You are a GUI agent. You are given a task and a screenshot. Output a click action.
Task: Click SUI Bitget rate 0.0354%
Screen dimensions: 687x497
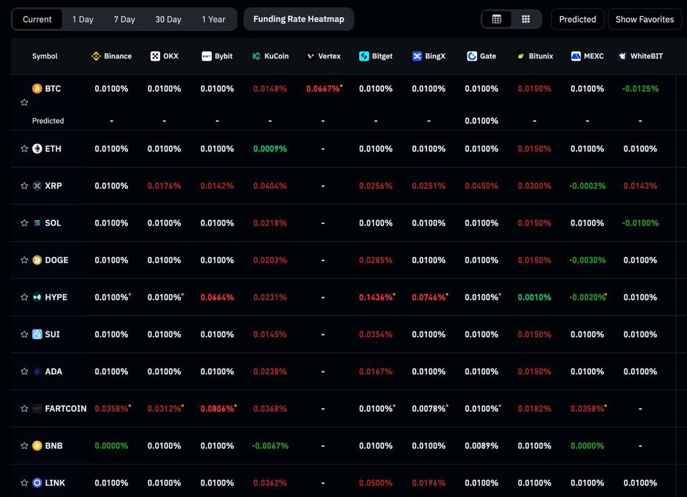(x=376, y=334)
